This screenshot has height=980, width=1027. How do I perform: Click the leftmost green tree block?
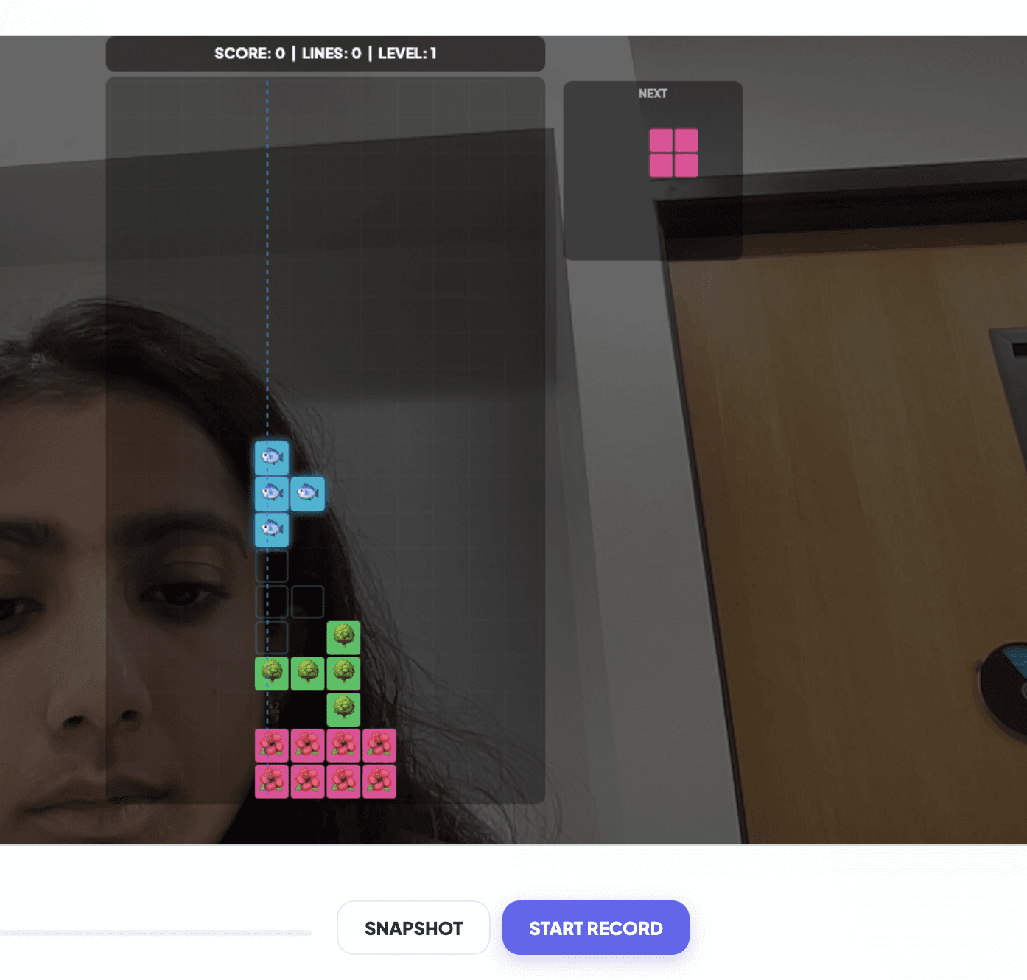(272, 673)
